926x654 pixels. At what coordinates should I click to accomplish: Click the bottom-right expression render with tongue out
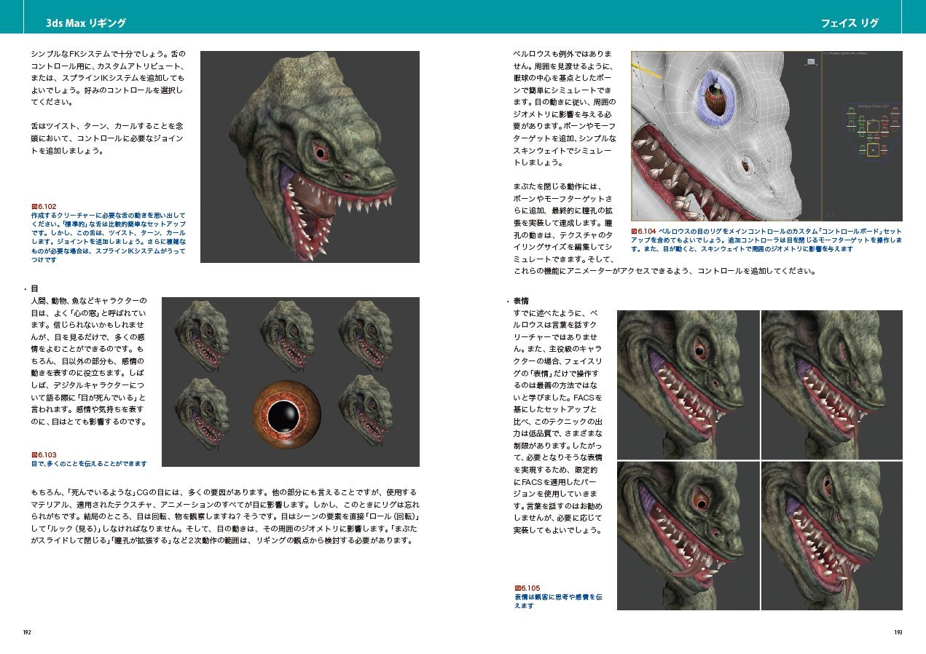tap(832, 536)
